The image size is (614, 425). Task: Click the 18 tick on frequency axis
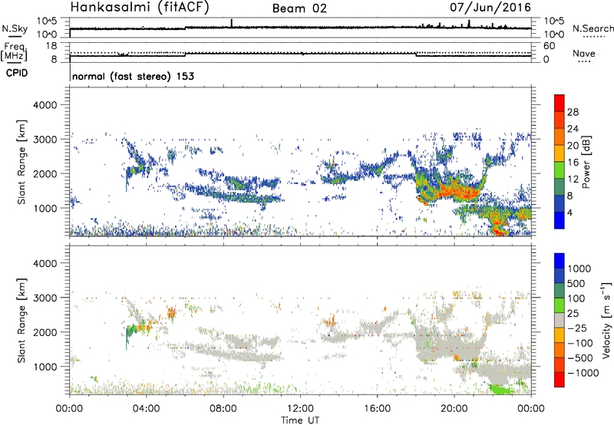pyautogui.click(x=51, y=46)
